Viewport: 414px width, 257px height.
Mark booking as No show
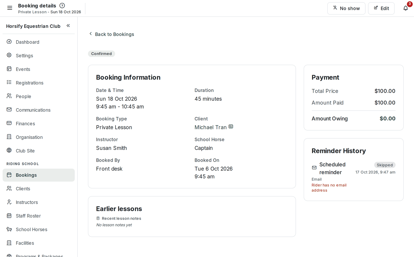[346, 8]
